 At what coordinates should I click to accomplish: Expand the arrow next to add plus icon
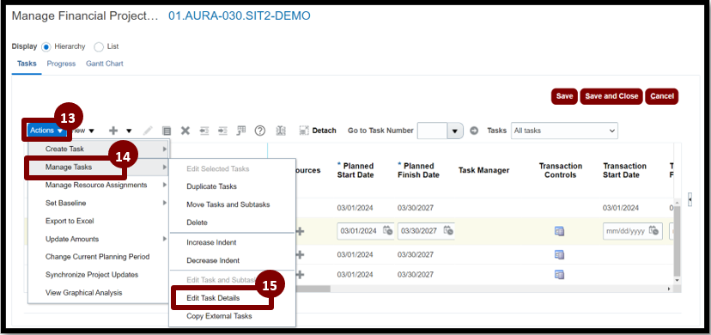[129, 131]
